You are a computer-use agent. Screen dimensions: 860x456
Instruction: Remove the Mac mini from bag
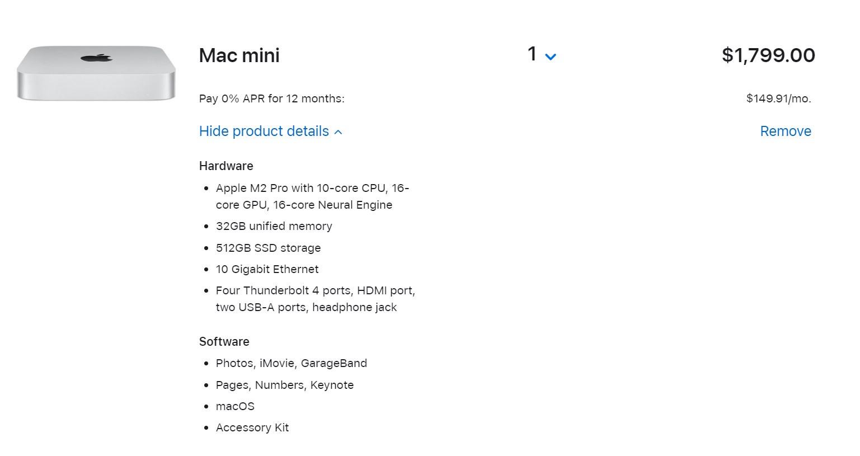click(x=786, y=131)
